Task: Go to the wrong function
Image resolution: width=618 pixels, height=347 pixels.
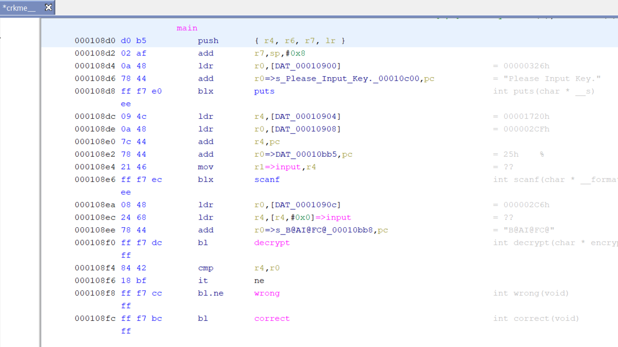Action: click(267, 293)
